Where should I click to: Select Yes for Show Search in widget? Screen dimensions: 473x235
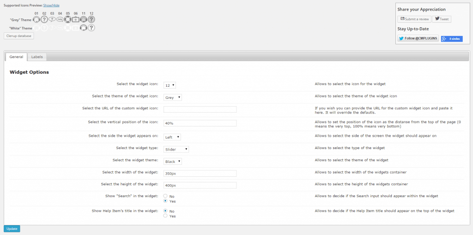tap(165, 201)
